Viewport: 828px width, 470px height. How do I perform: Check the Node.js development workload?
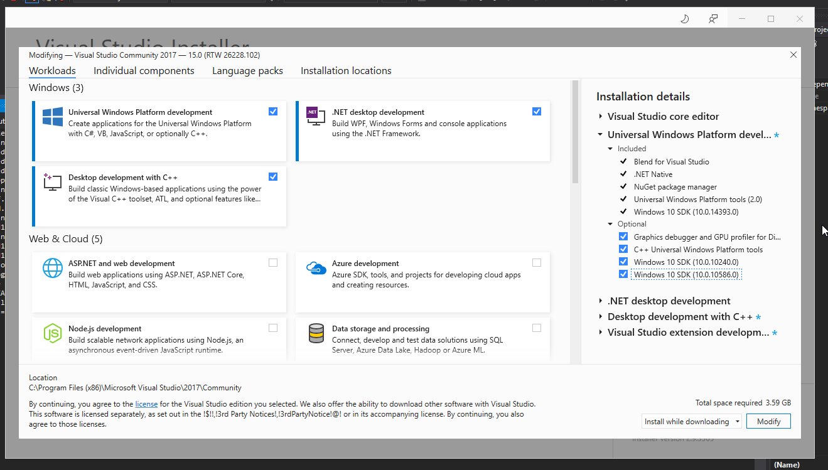coord(273,328)
